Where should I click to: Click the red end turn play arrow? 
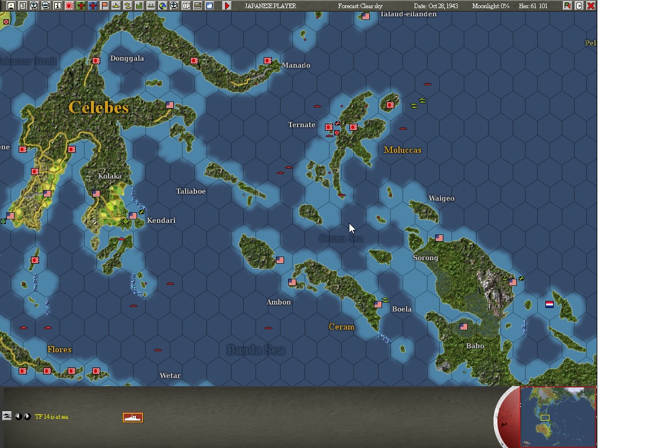227,6
